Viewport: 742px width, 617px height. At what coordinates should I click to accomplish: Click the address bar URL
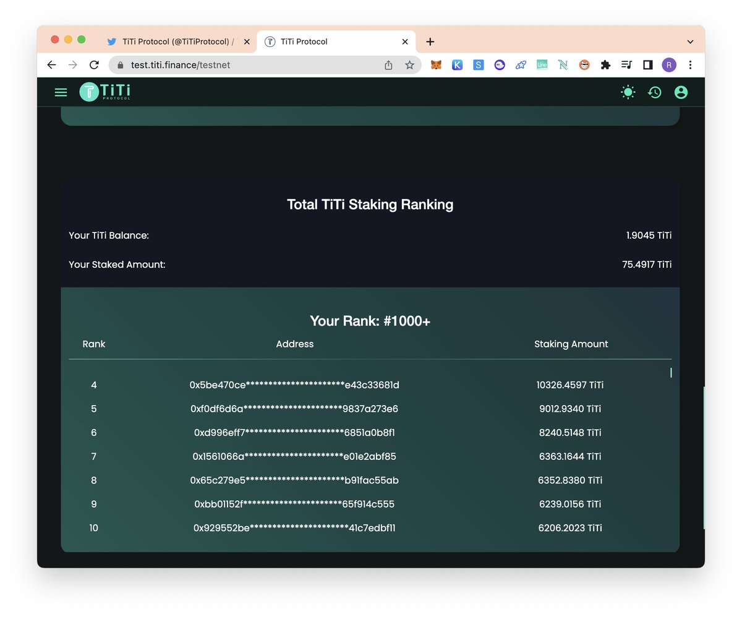(x=181, y=65)
